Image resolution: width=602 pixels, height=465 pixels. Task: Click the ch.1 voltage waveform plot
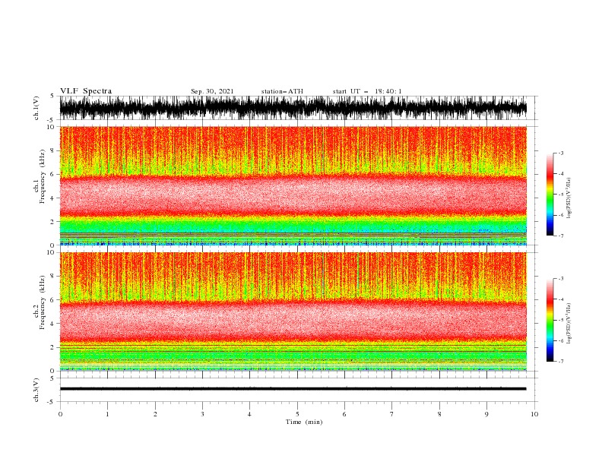pos(293,108)
